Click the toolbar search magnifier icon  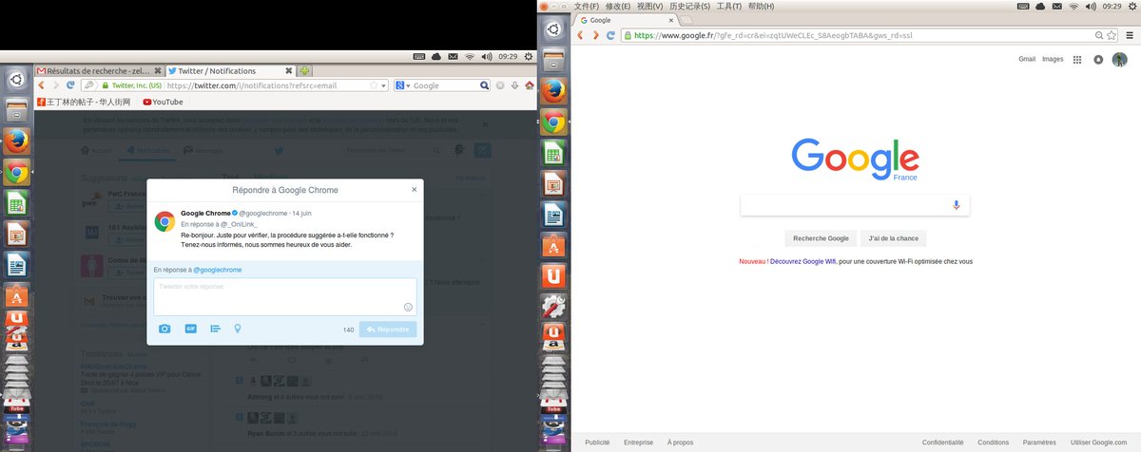483,85
